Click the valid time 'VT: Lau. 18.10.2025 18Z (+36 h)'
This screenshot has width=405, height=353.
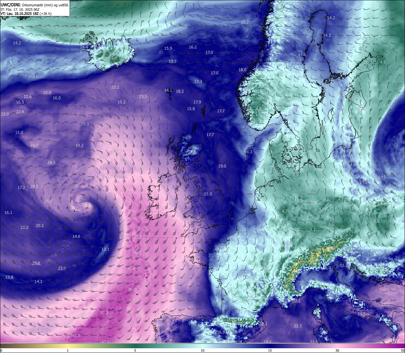26,14
